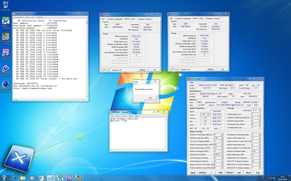This screenshot has height=181, width=291.
Task: Open the CPU-Tweaker shortcut on desktop
Action: (6, 37)
